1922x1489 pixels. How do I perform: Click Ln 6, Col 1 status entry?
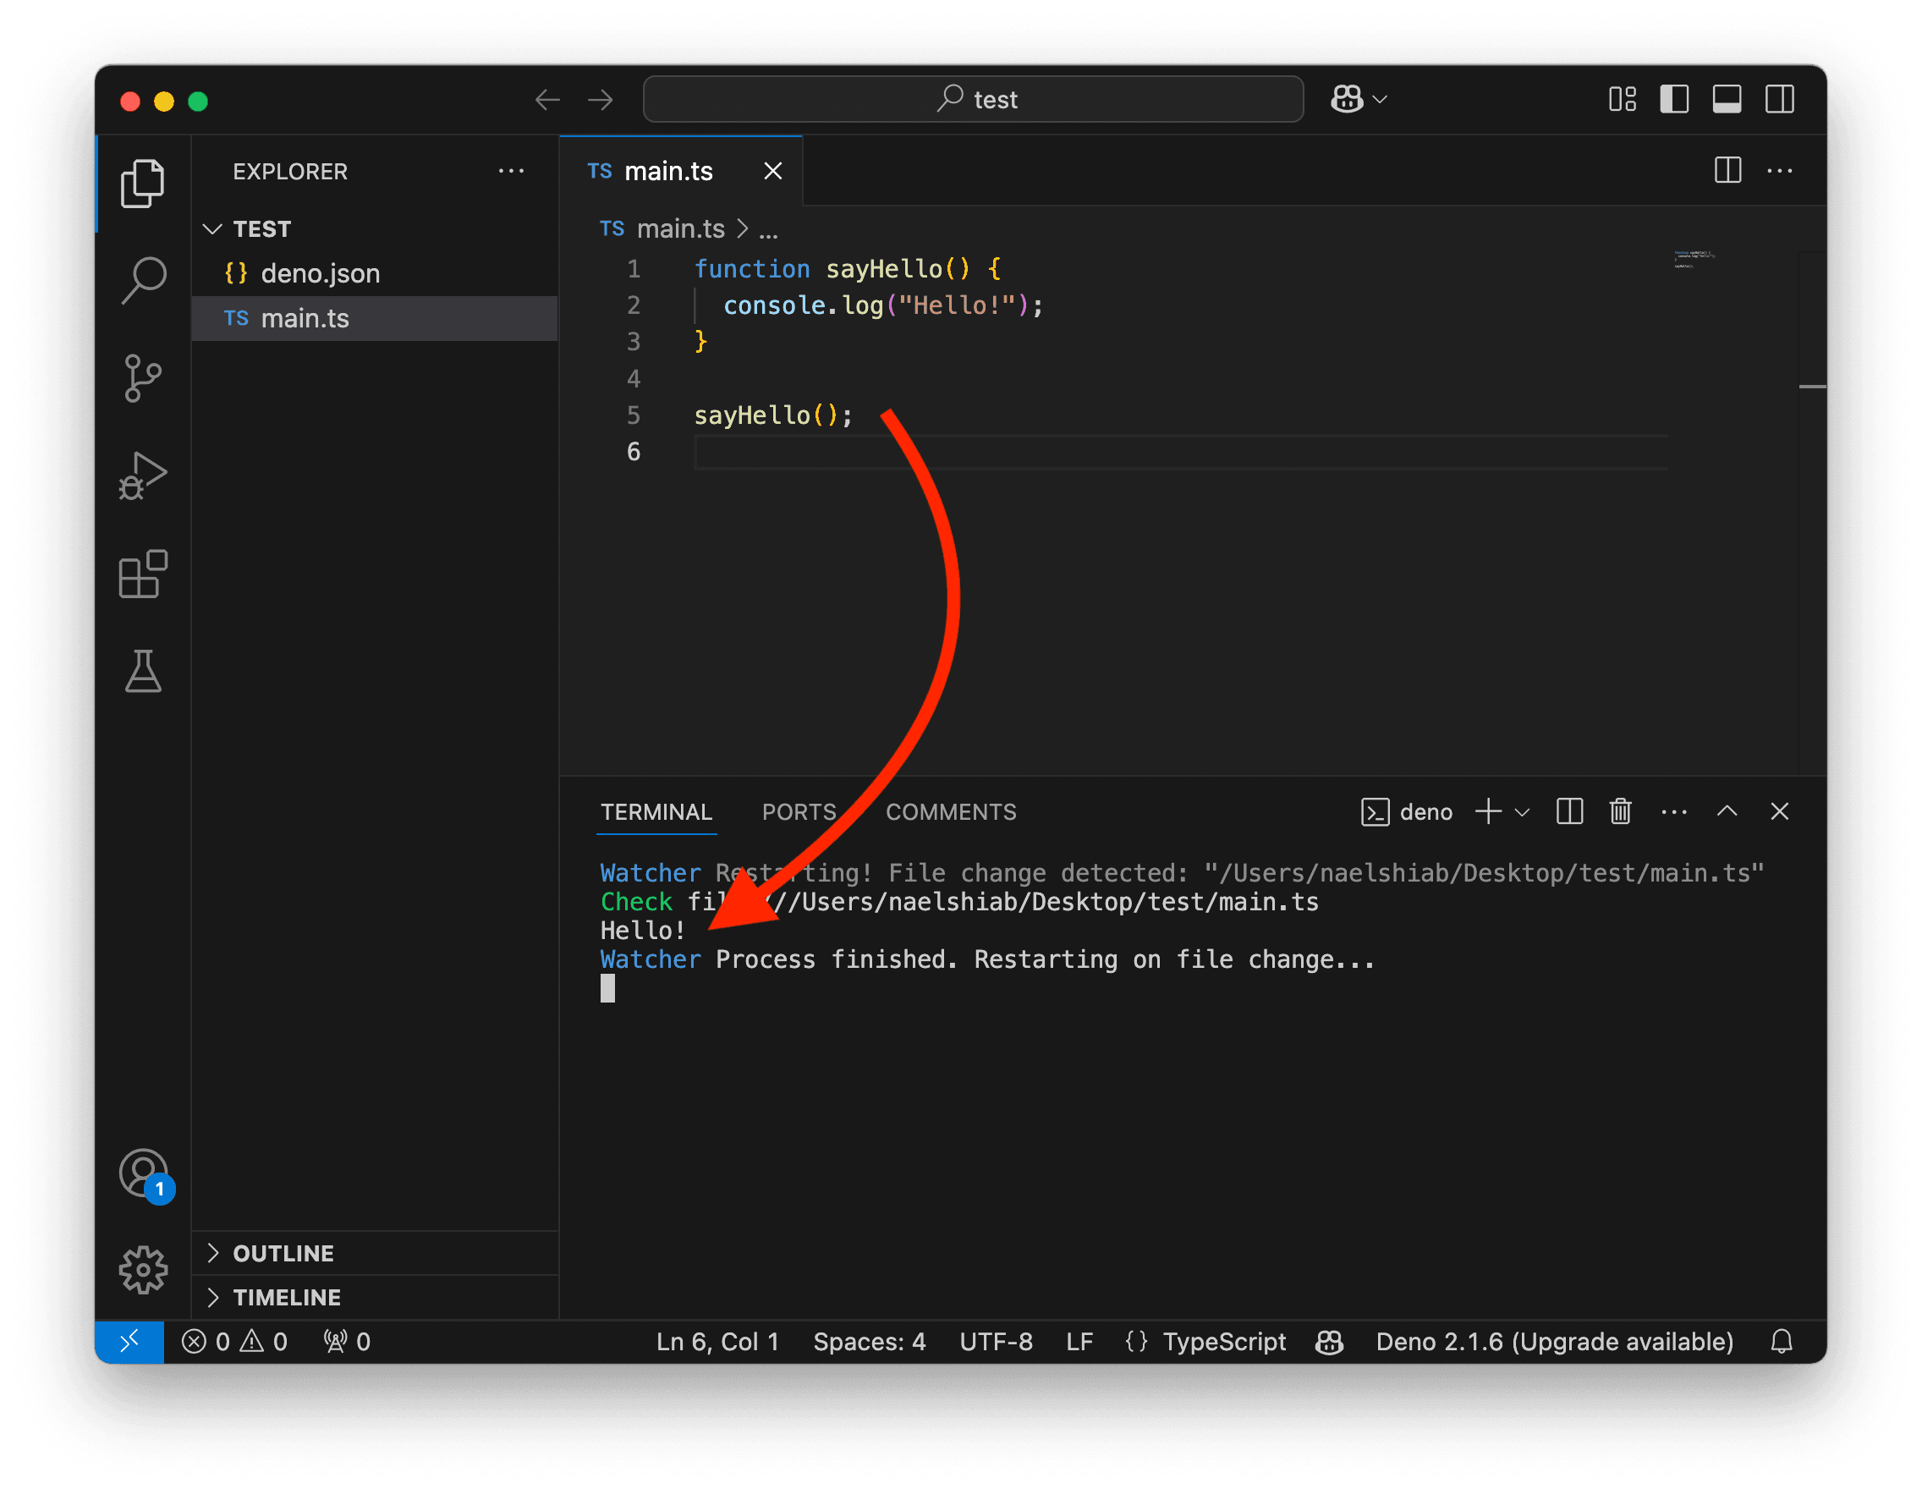717,1341
